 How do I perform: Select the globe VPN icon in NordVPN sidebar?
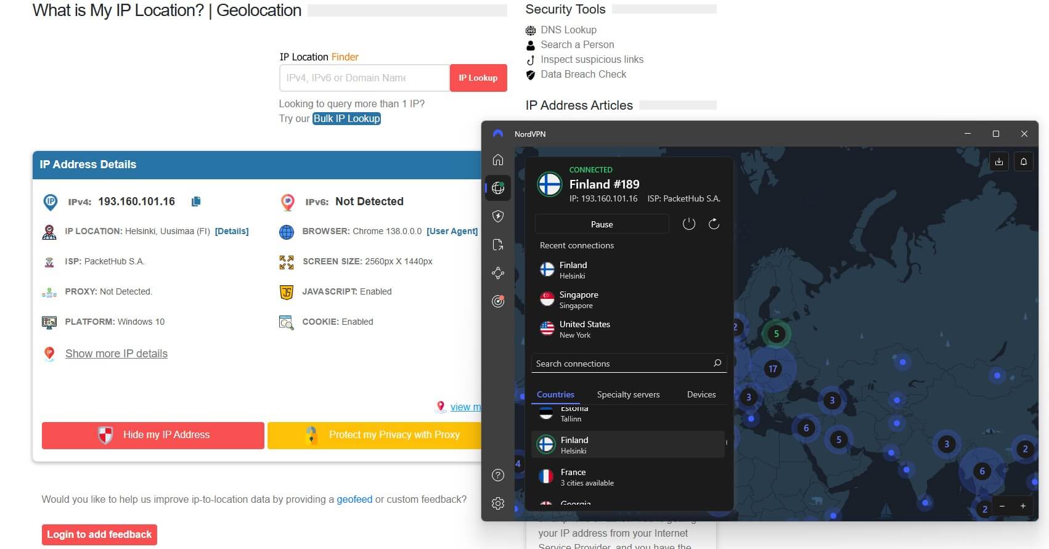click(498, 189)
